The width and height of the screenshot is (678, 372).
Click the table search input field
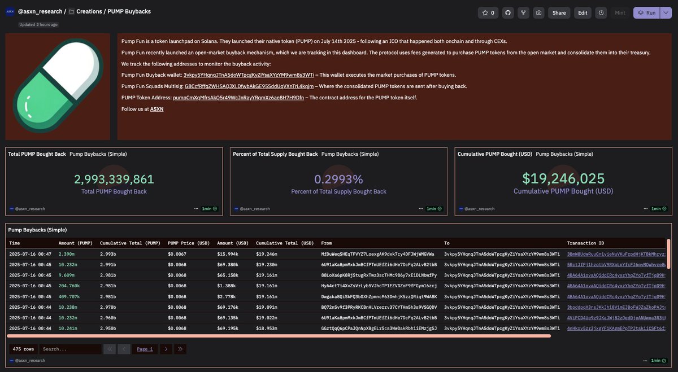70,349
